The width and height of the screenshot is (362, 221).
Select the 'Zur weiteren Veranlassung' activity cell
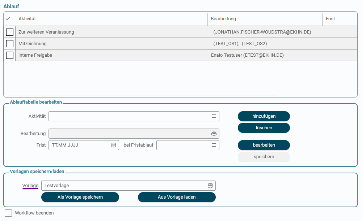112,32
